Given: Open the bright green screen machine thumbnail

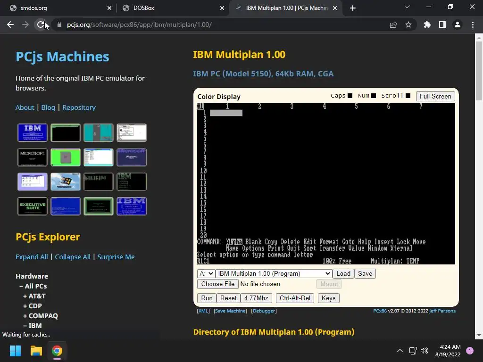Looking at the screenshot, I should click(65, 157).
